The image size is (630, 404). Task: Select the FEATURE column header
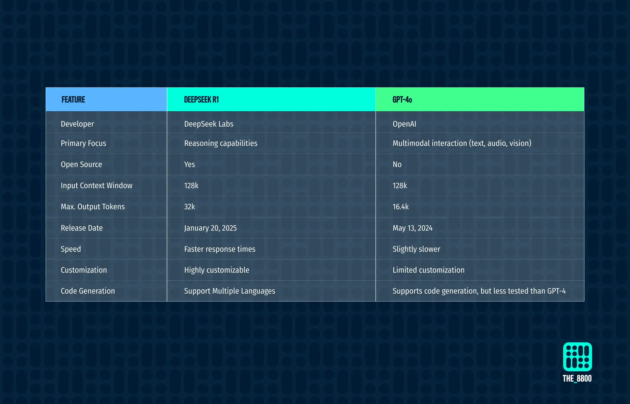[106, 100]
